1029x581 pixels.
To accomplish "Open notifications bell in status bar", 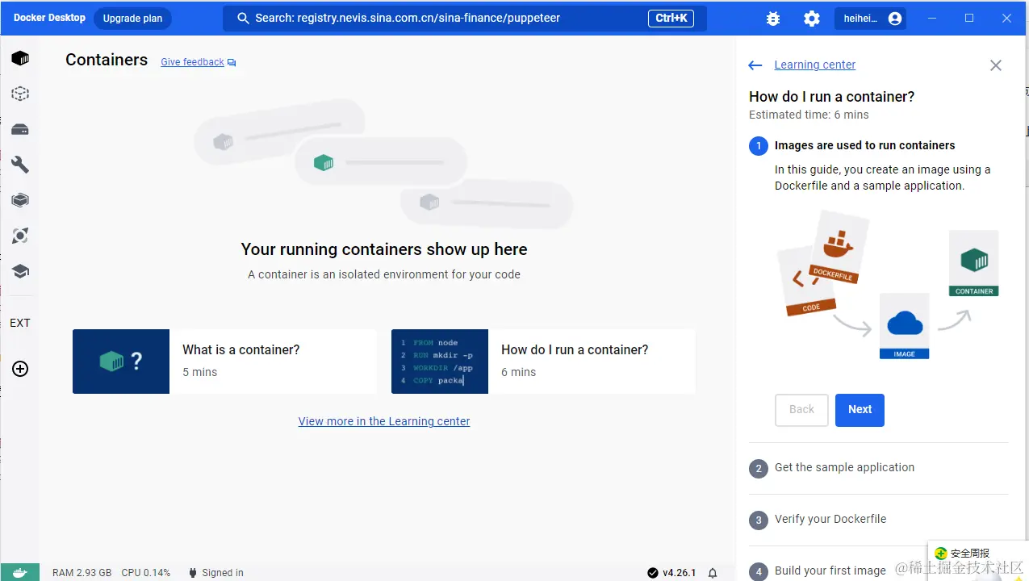I will pyautogui.click(x=713, y=573).
